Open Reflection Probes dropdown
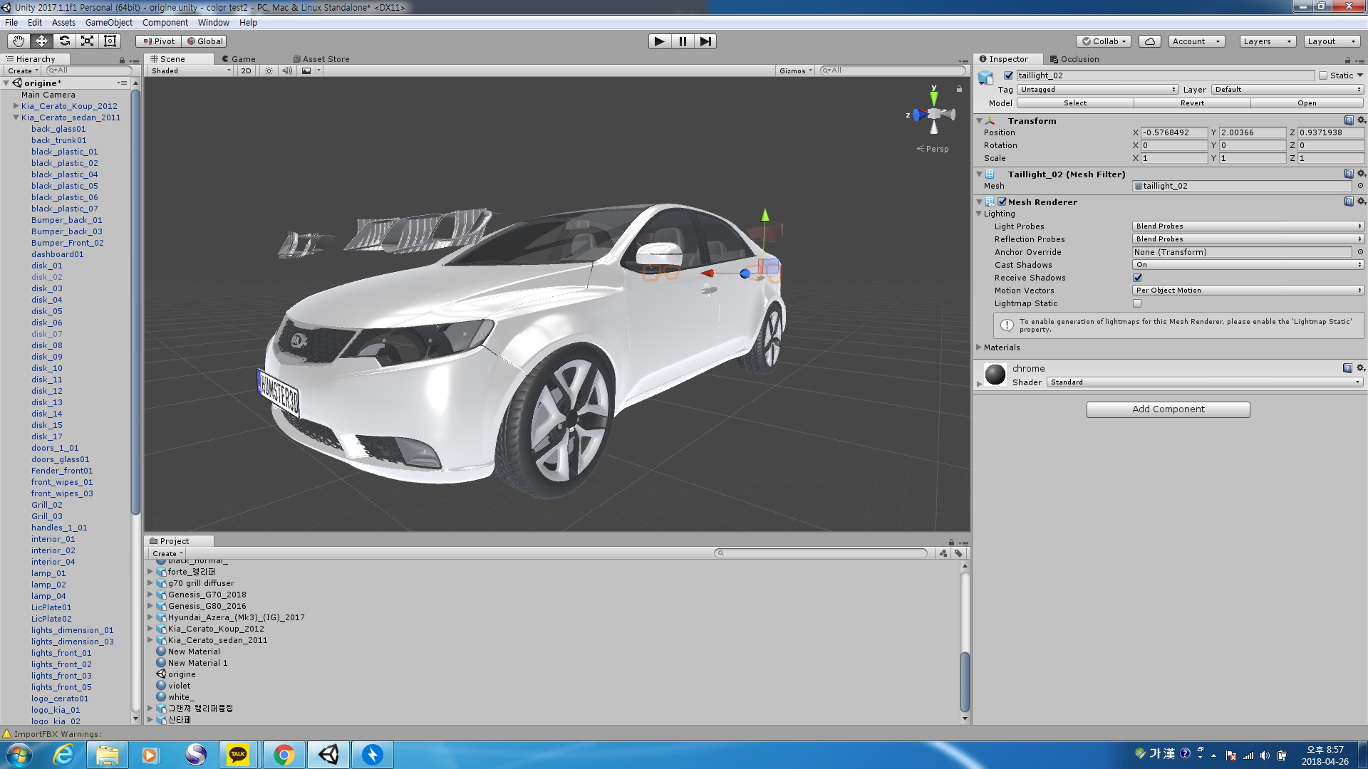 click(x=1248, y=239)
